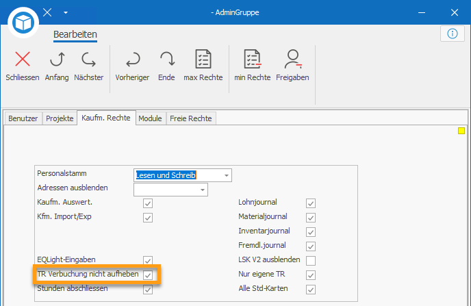
Task: Open the Adressen ausblenden dropdown arrow
Action: (x=203, y=190)
